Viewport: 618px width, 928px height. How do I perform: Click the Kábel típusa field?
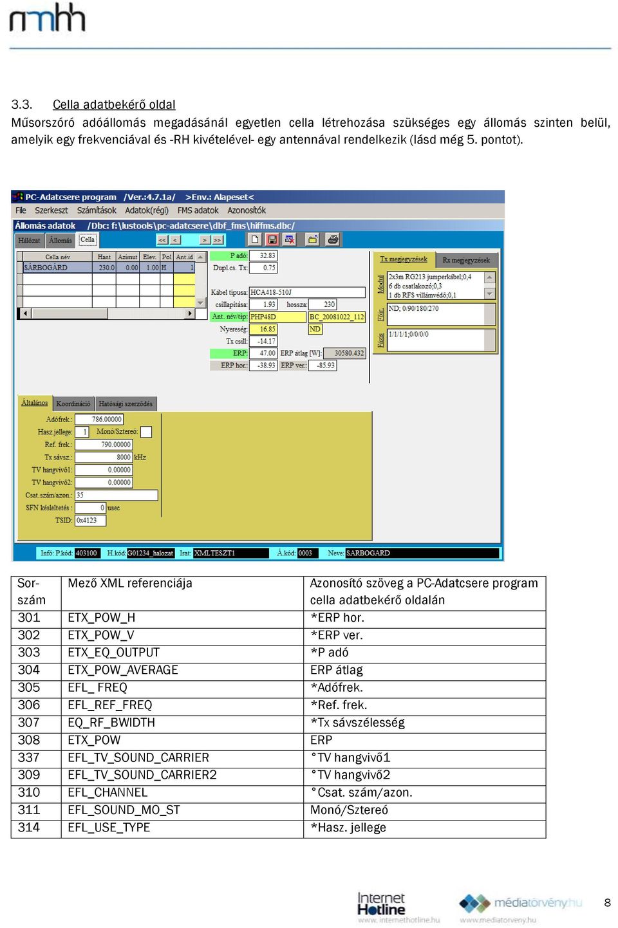pyautogui.click(x=307, y=292)
